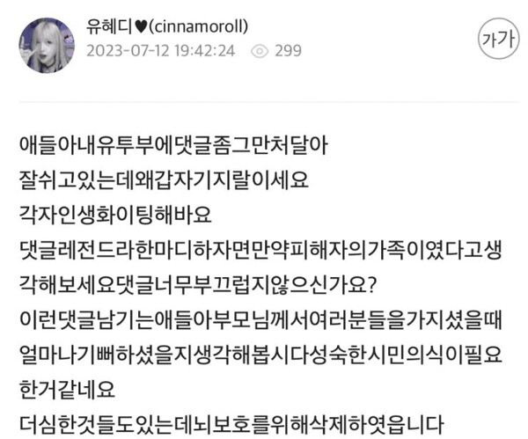Click the post date 2023-07-12
This screenshot has width=528, height=439.
coord(128,51)
